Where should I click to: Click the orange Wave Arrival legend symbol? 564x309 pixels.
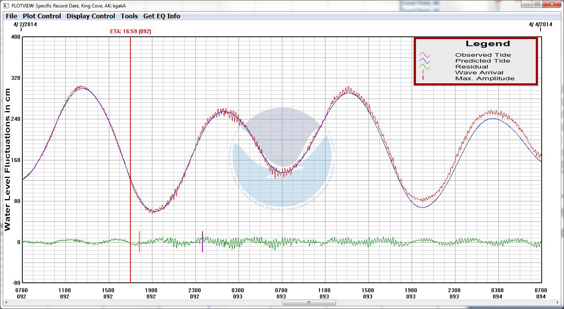coord(423,72)
